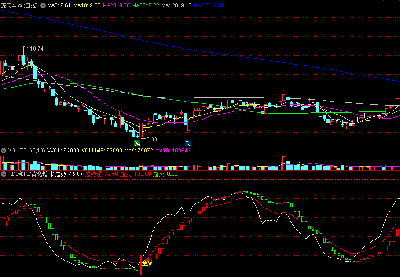Click the MA250: 9.59 label
This screenshot has height=277, width=400.
pos(209,5)
